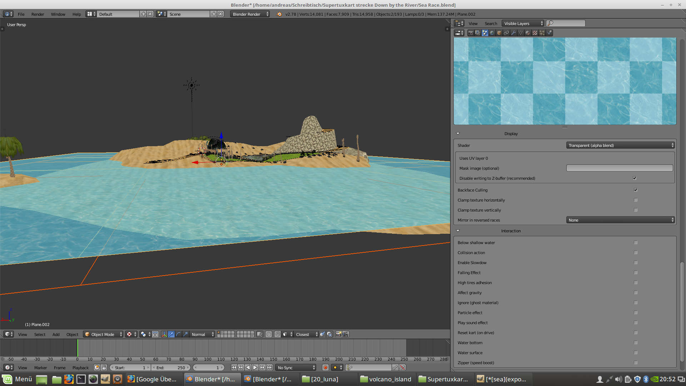Open the Shader dropdown

tap(620, 145)
